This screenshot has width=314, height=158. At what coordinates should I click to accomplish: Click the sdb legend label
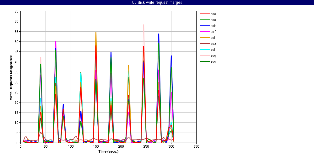213,26
